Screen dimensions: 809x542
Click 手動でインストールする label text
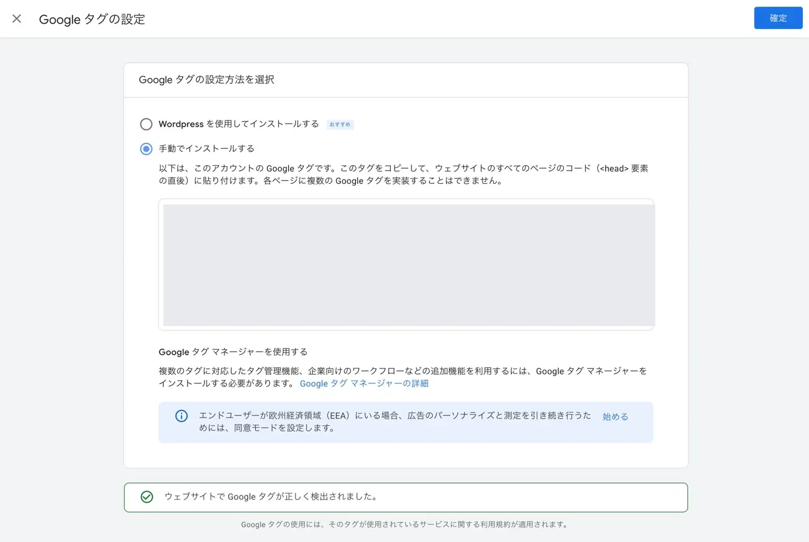coord(206,148)
